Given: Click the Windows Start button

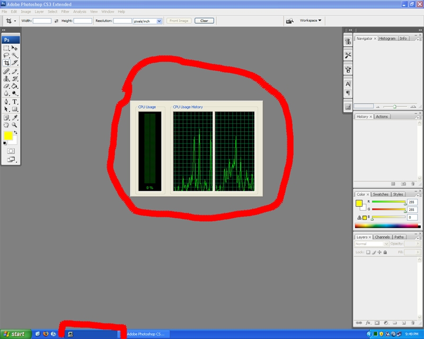Looking at the screenshot, I should [15, 334].
